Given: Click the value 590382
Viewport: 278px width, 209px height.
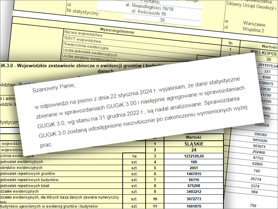Looking at the screenshot, I should [260, 134].
